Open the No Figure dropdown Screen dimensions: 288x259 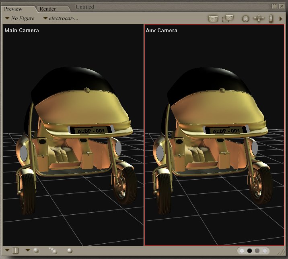[x=20, y=18]
